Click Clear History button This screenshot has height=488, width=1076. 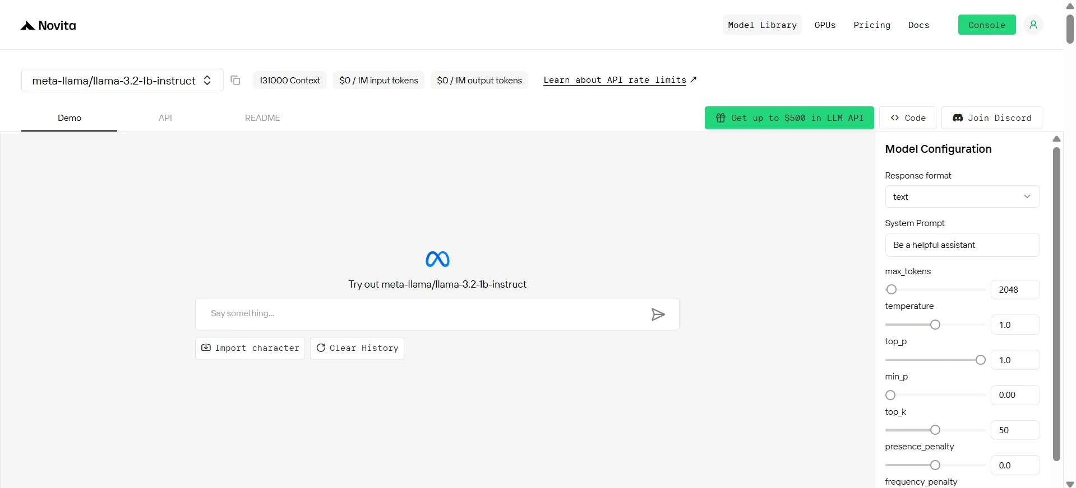pyautogui.click(x=357, y=348)
